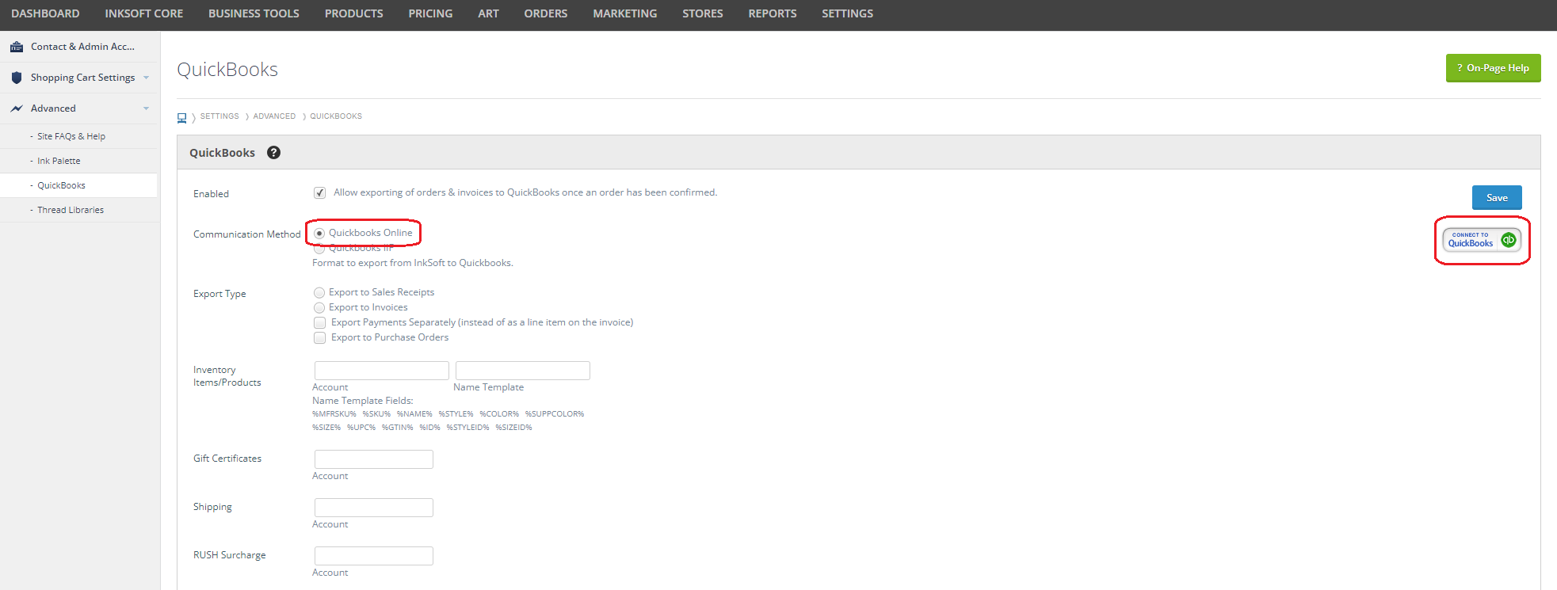
Task: Expand Shopping Cart Settings dropdown arrow
Action: (x=147, y=78)
